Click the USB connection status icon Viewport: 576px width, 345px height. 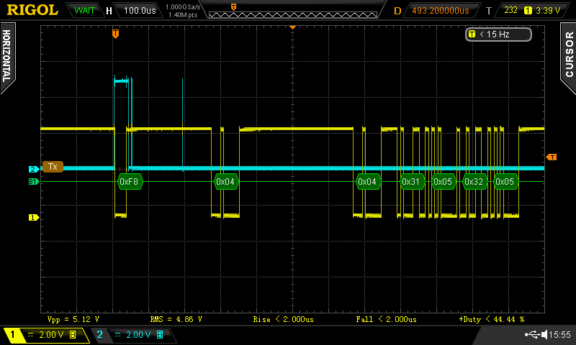click(532, 334)
